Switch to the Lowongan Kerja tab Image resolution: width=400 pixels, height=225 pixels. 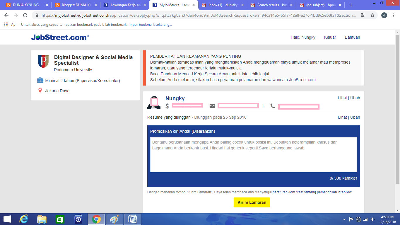tap(125, 5)
